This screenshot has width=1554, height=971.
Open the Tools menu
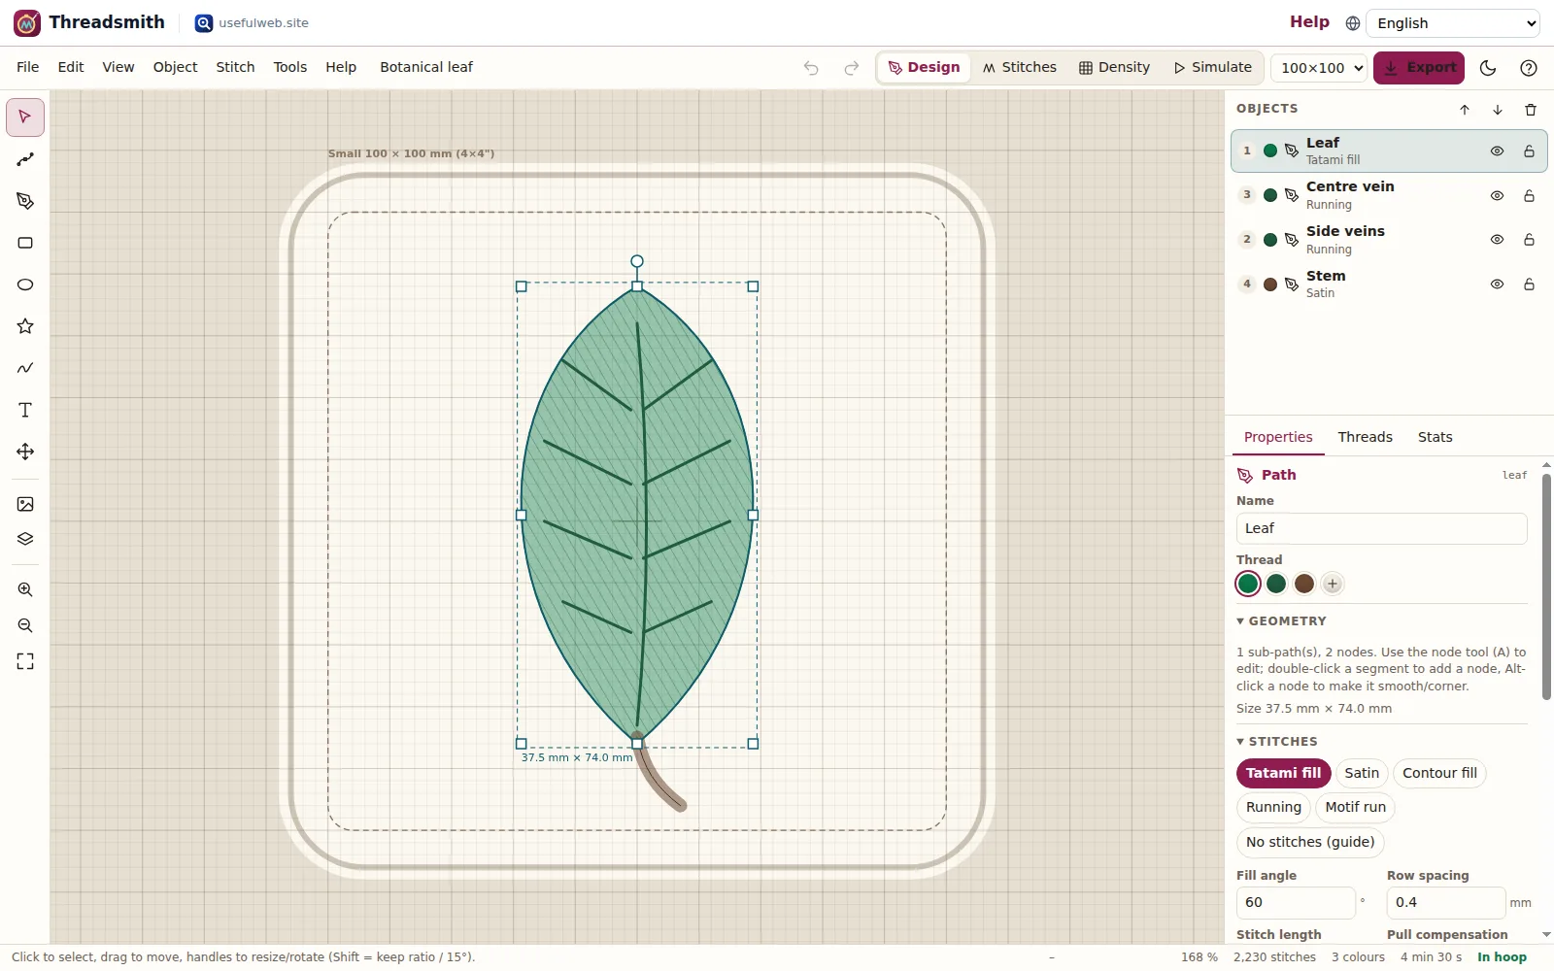pos(289,67)
